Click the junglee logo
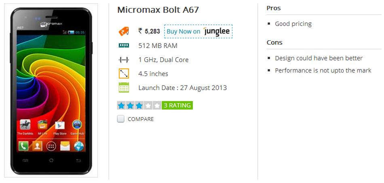This screenshot has width=384, height=183. point(217,31)
